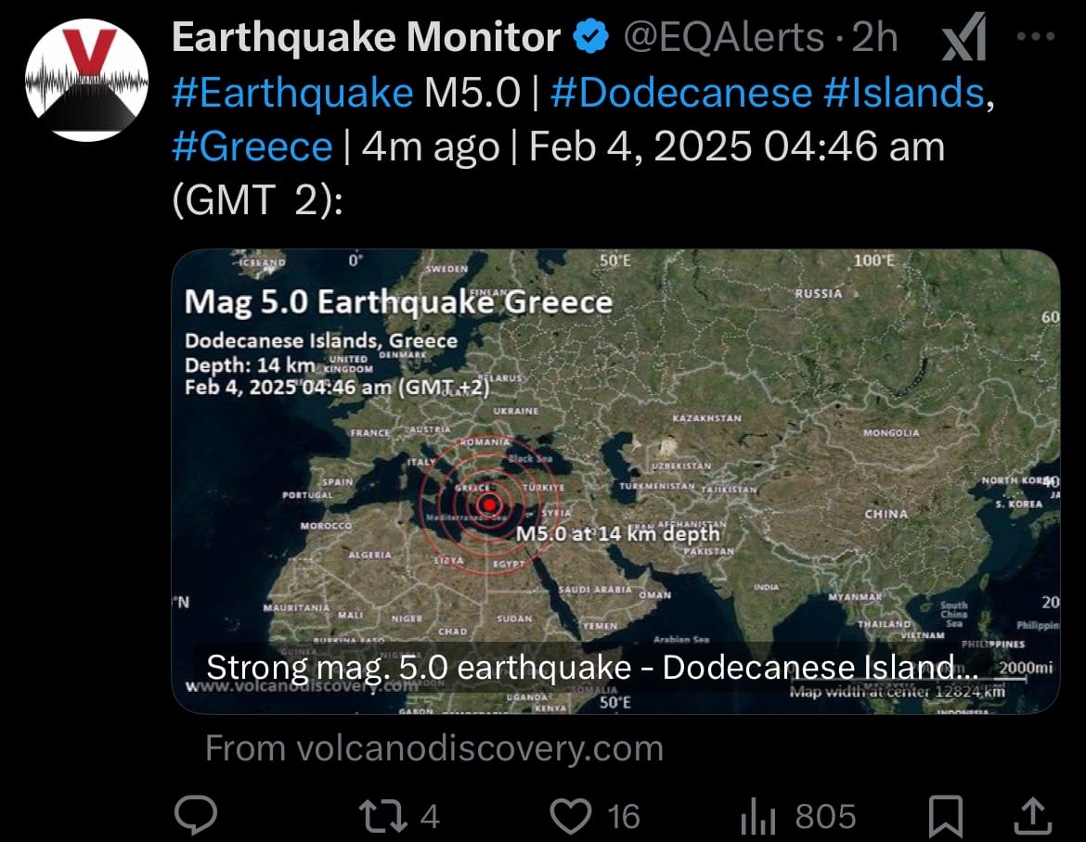Click the Earthquake Monitor display name
This screenshot has width=1086, height=842.
(366, 37)
